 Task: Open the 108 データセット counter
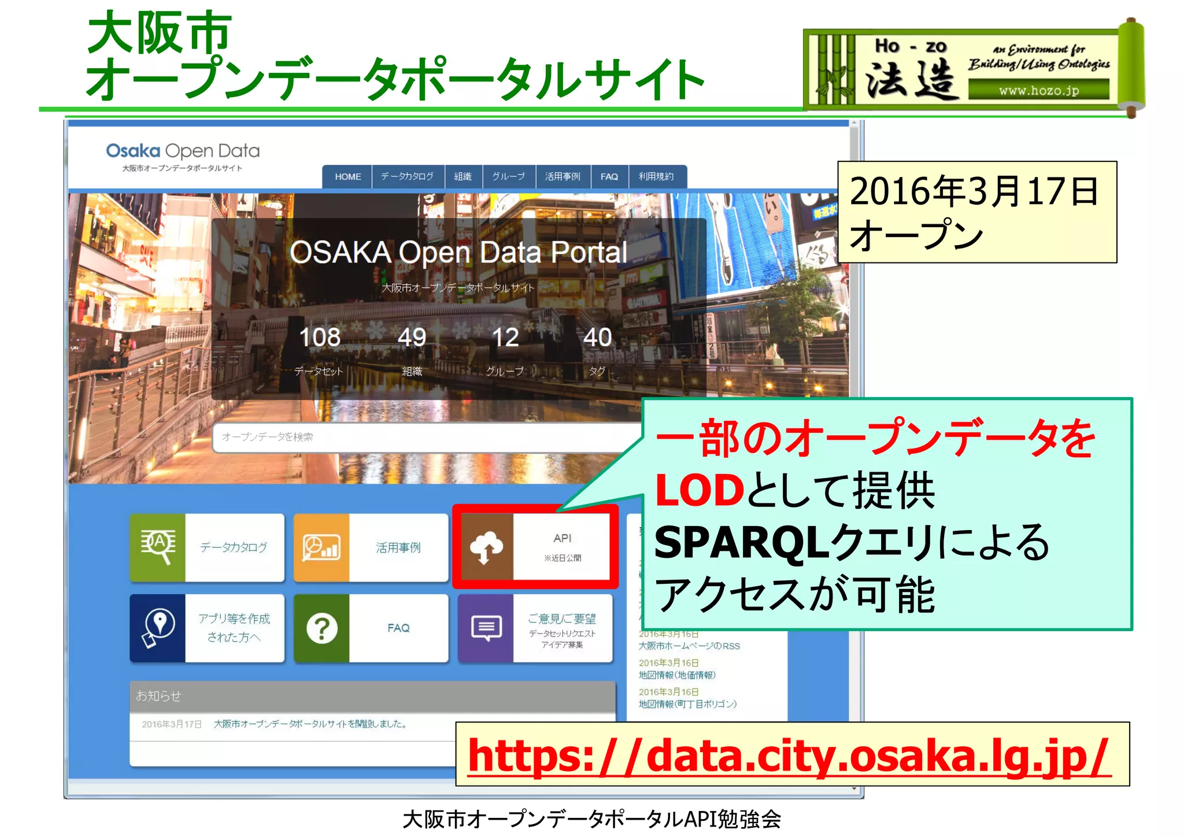[319, 351]
